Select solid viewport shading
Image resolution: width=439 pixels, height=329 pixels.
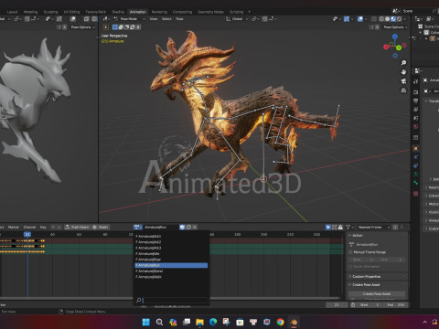pyautogui.click(x=388, y=19)
